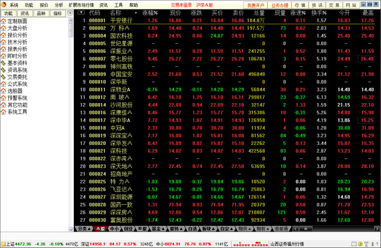Screen dimensions: 381x248
Task: Click the sidebar scrollbar up arrow
Action: (71, 21)
